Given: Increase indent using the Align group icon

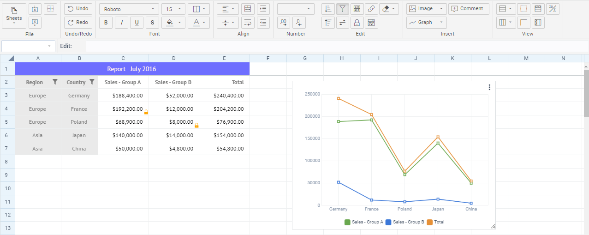Looking at the screenshot, I should (x=263, y=9).
